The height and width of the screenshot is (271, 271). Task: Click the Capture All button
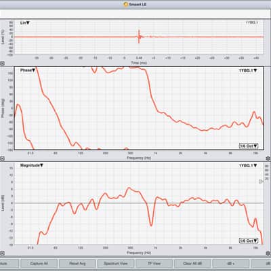point(39,264)
